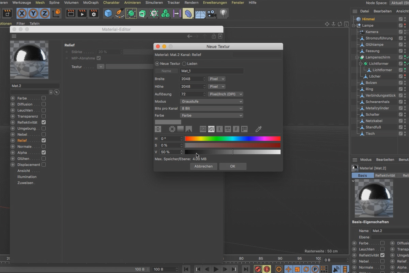Open the Bits pro Kanal dropdown

(212, 109)
